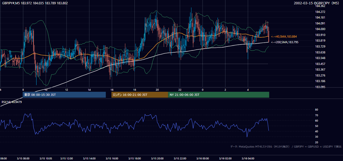Click the hour 14 tick under price chart
The height and width of the screenshot is (161, 343).
pos(89,90)
